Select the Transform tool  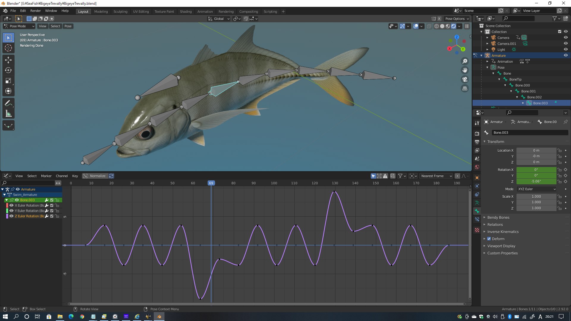[x=8, y=91]
